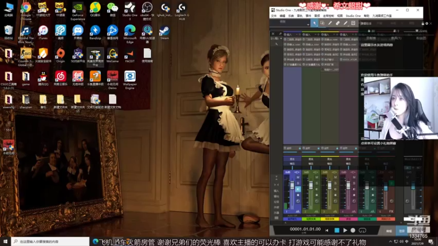Click the danmaku panel settings gear icon
This screenshot has width=438, height=246.
click(427, 24)
